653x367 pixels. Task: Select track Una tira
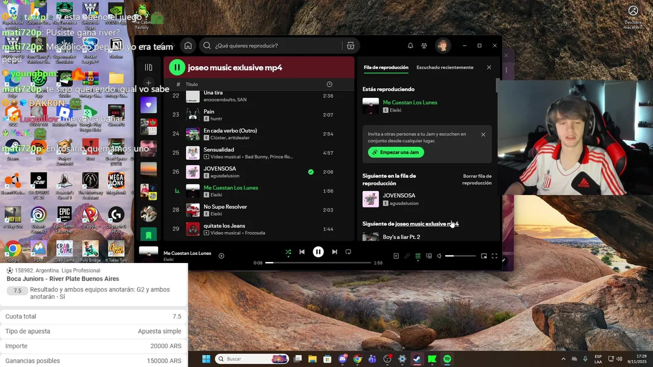[x=260, y=96]
